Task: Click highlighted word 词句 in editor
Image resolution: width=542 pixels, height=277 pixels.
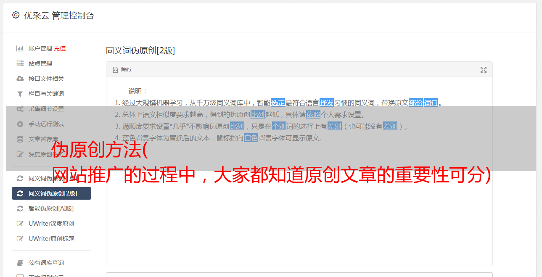Action: [x=431, y=103]
